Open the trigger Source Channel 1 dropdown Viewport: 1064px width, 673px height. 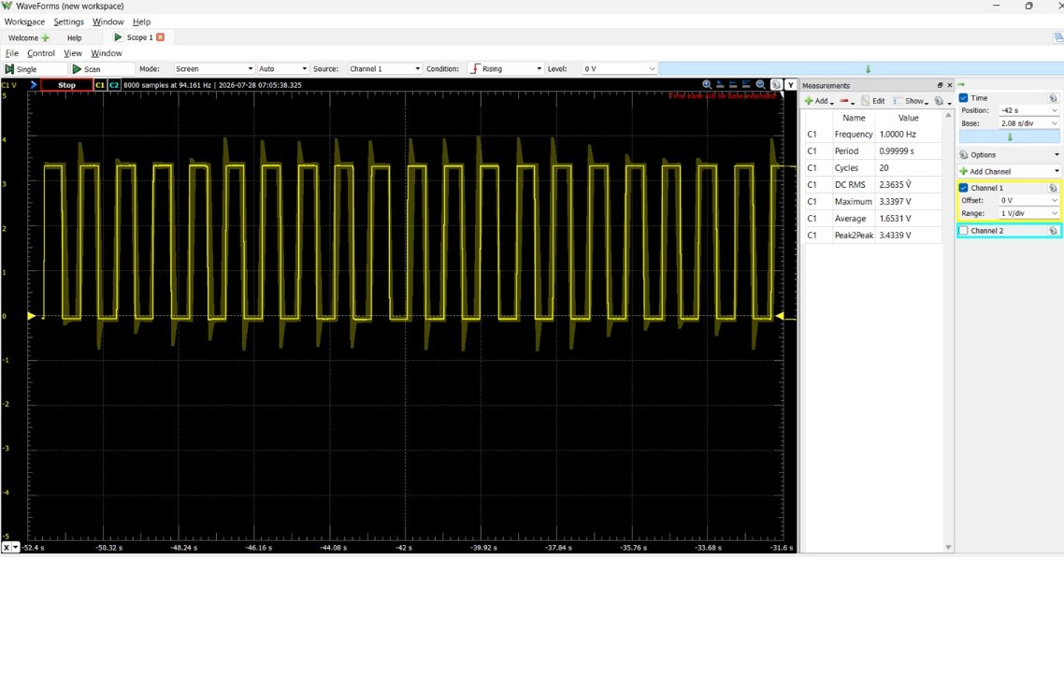tap(385, 69)
